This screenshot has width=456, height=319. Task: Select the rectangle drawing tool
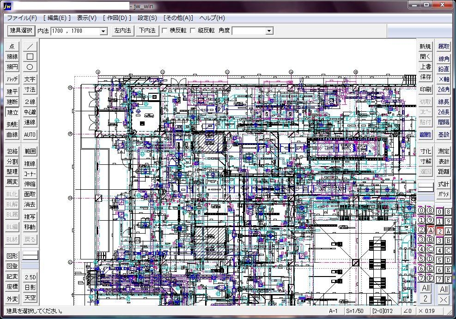[x=30, y=56]
